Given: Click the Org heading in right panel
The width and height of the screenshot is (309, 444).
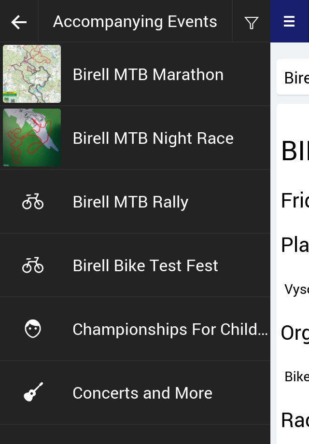Looking at the screenshot, I should point(295,333).
